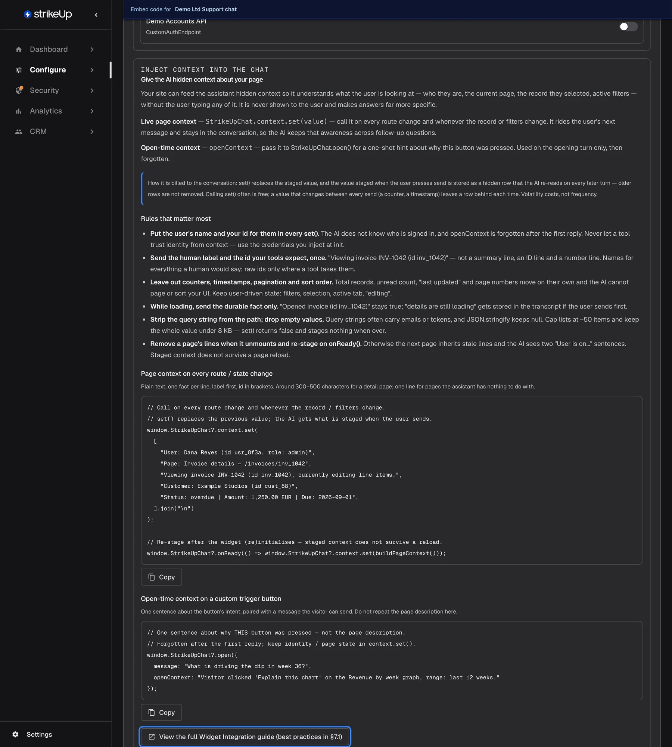Expand the CRM menu chevron
The image size is (672, 747).
click(92, 131)
